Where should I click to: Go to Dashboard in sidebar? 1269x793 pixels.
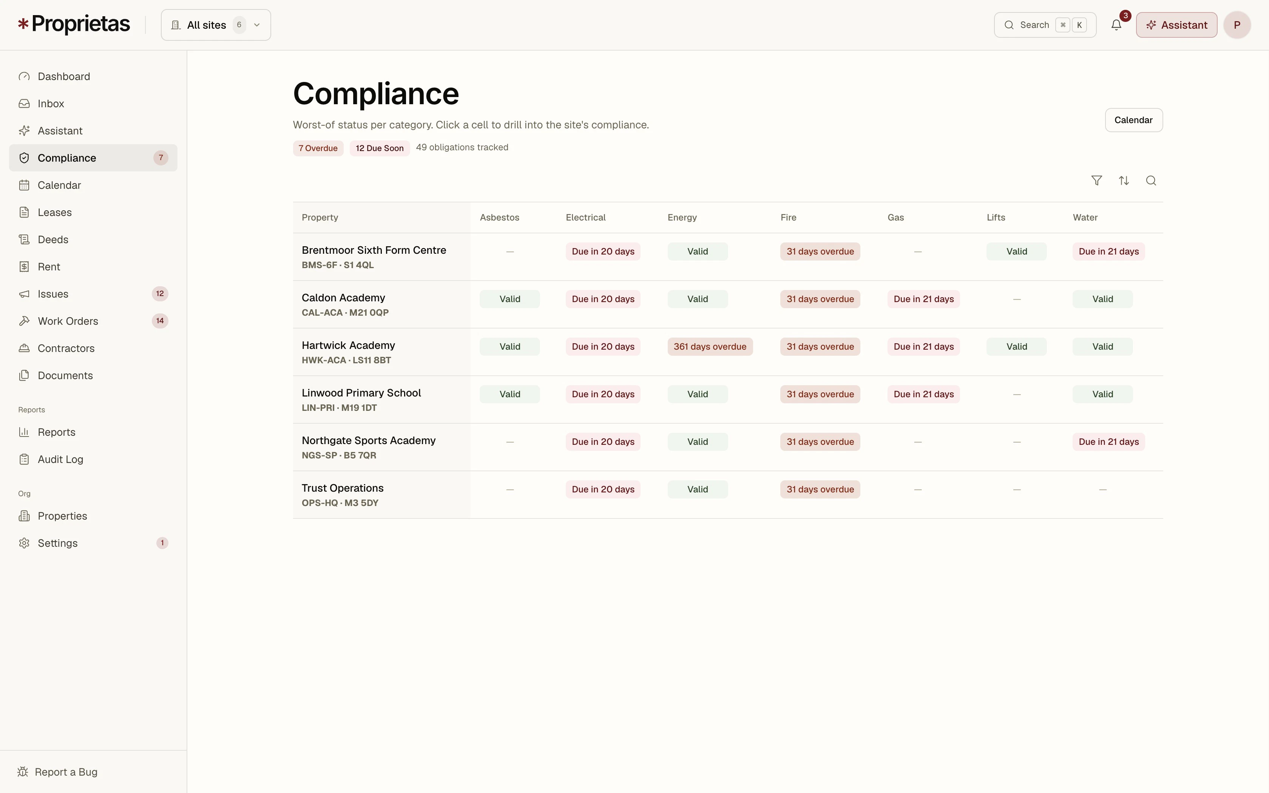[93, 77]
